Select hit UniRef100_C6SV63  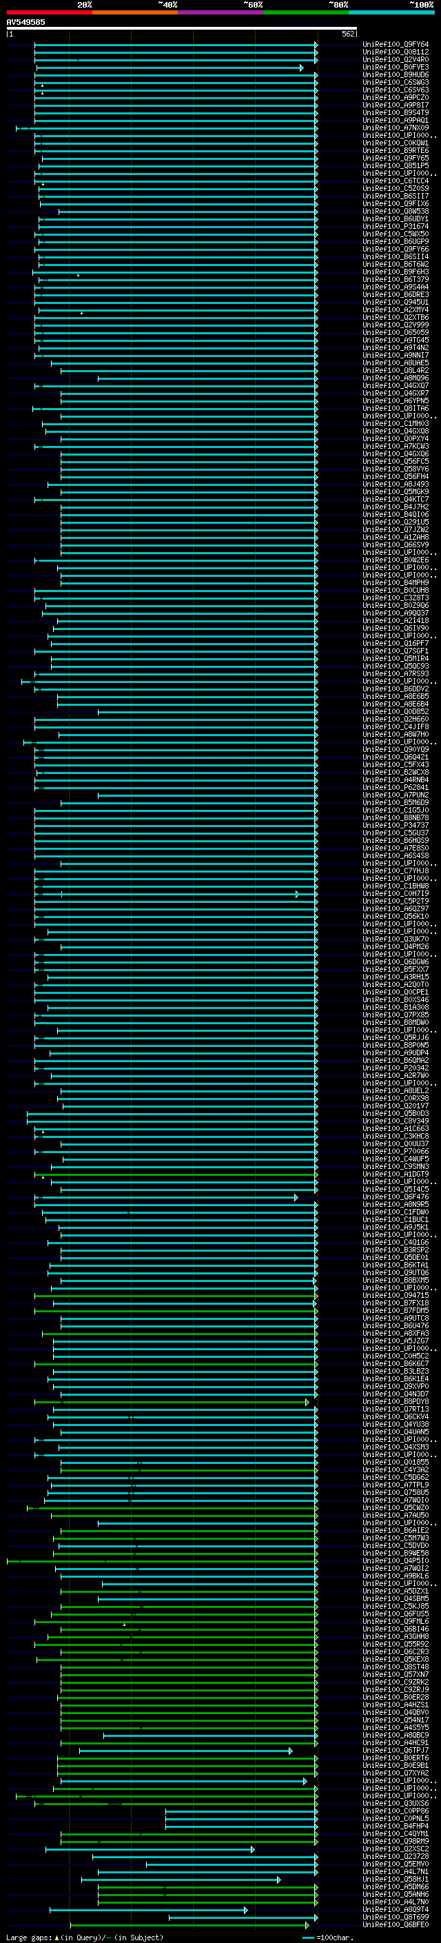tap(396, 90)
